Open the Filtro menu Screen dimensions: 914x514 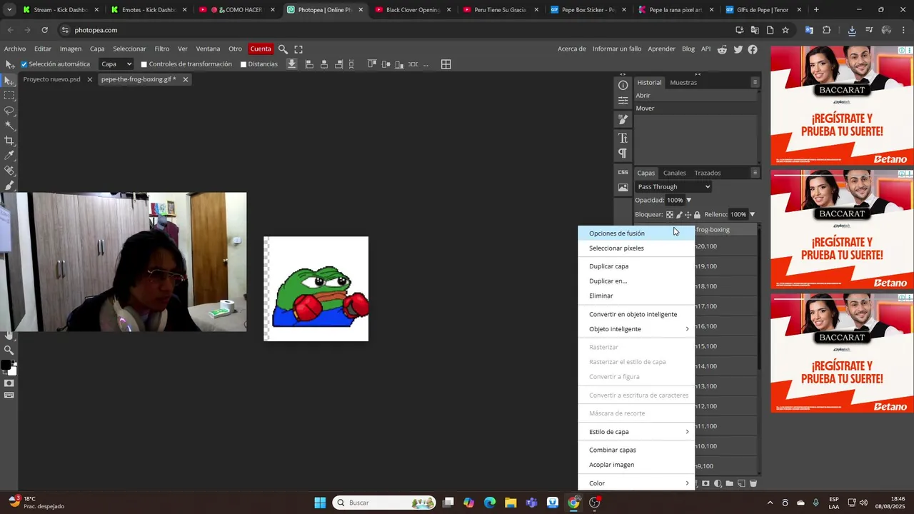(x=162, y=49)
